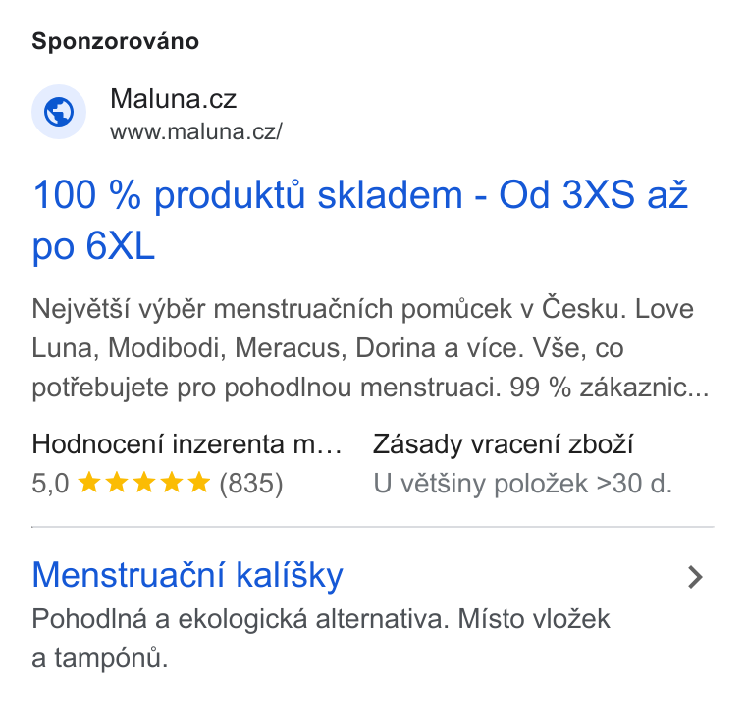
Task: Click the 'a tampónů.' sitelink text line
Action: click(100, 658)
